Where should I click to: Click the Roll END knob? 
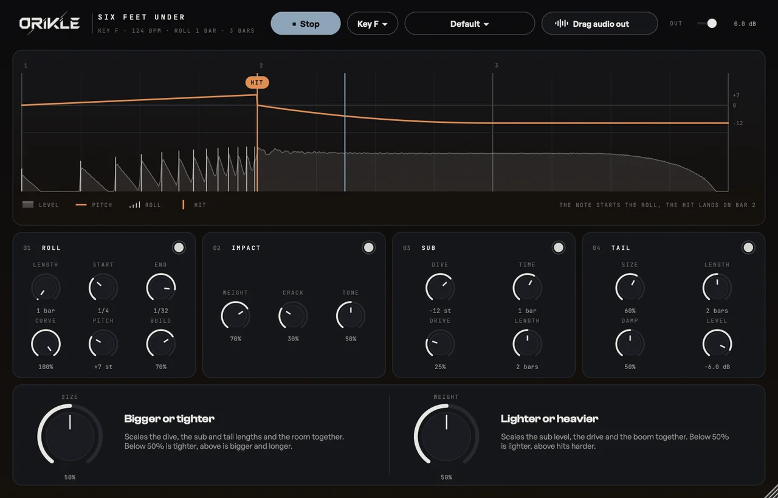161,287
